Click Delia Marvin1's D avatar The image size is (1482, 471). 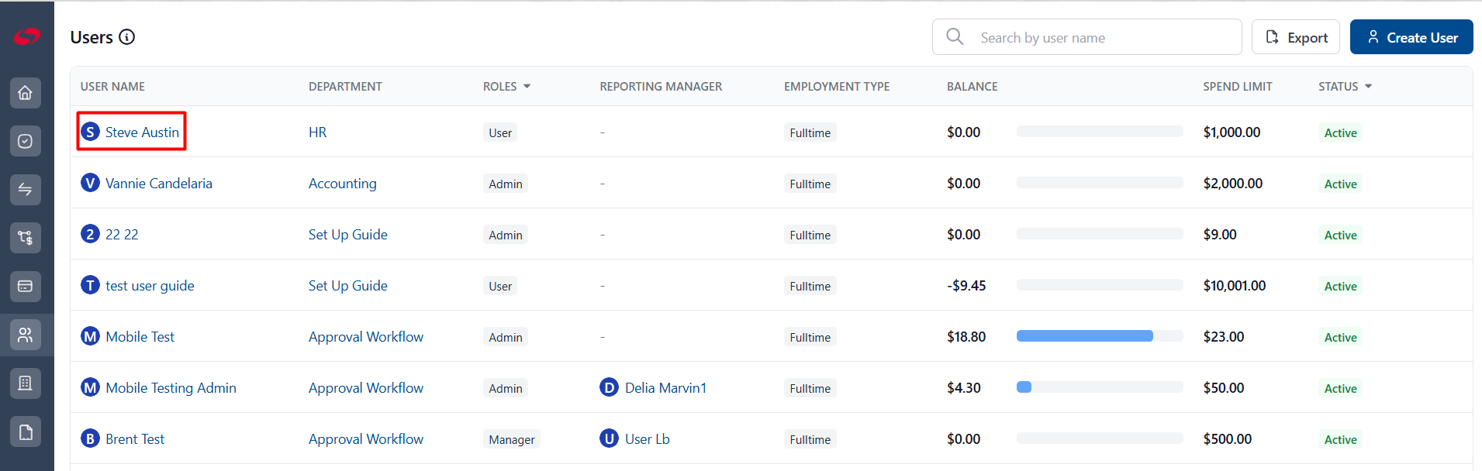(610, 387)
